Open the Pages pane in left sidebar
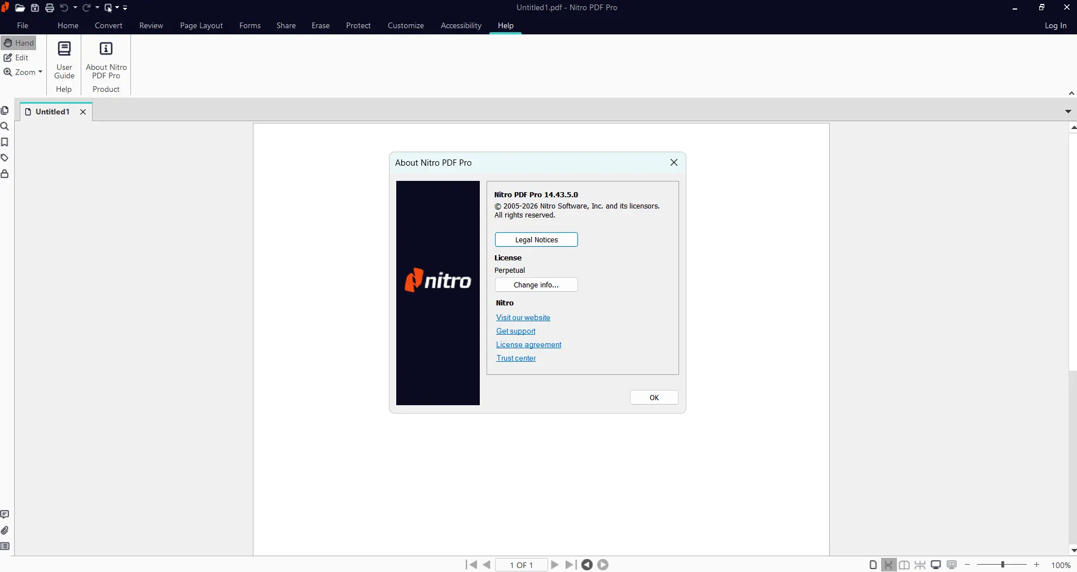 coord(5,110)
